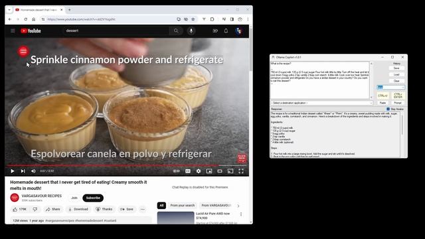Switch to miniplayer mode
This screenshot has height=239, width=425.
(209, 171)
